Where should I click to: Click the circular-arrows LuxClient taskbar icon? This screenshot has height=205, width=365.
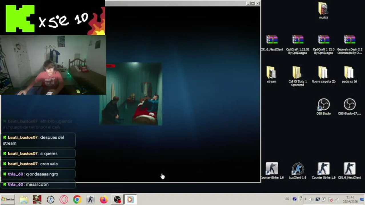coord(51,200)
